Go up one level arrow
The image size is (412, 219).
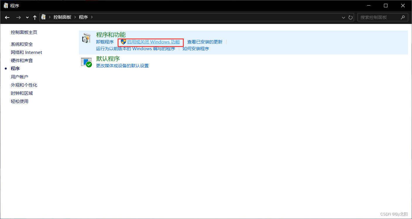35,17
